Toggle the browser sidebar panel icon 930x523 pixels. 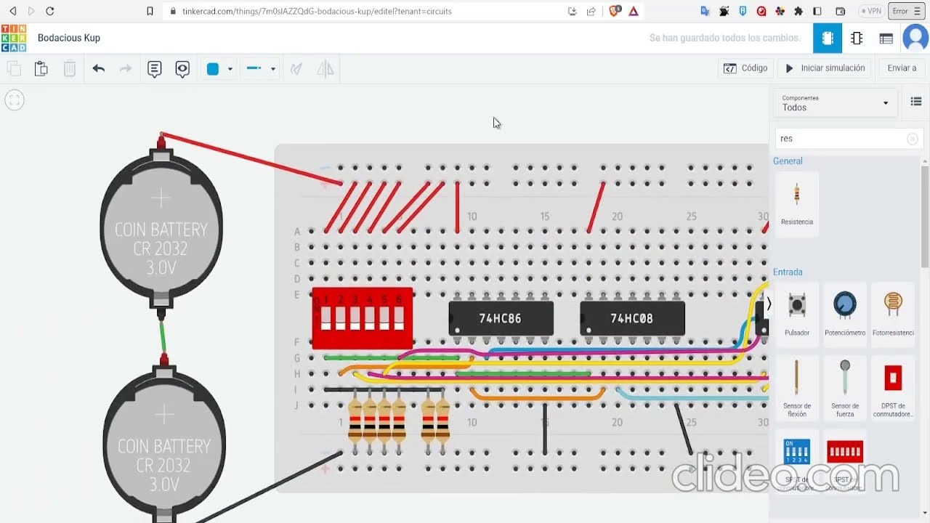click(817, 11)
